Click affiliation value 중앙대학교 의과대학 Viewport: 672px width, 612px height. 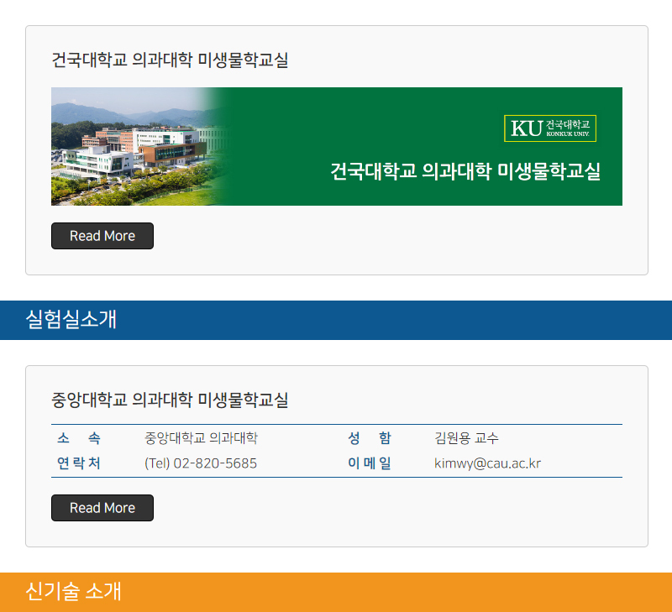click(201, 437)
